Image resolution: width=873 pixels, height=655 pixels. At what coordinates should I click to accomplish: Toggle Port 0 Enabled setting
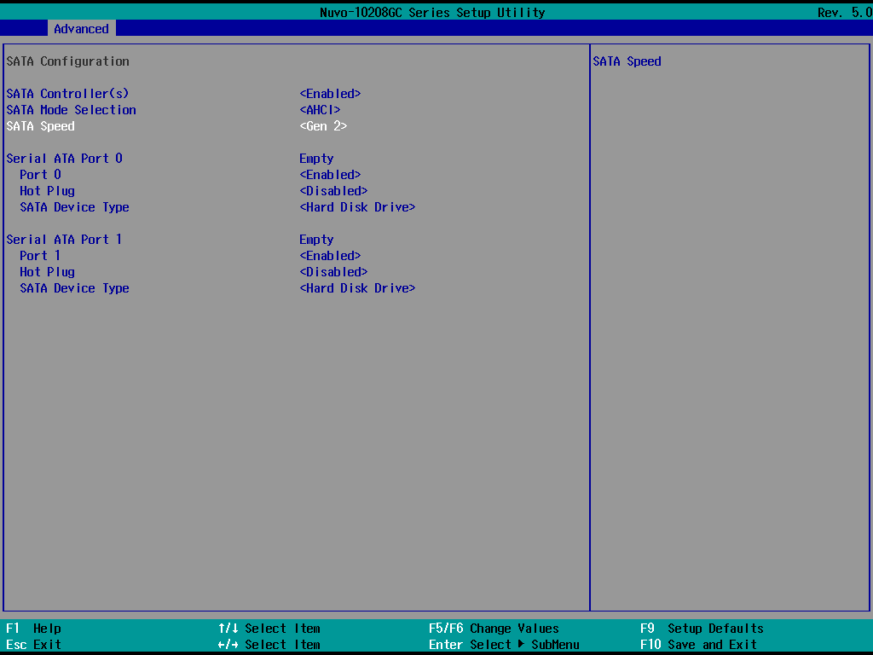330,175
